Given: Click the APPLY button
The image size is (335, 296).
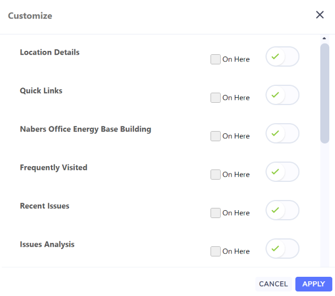Looking at the screenshot, I should pos(313,284).
